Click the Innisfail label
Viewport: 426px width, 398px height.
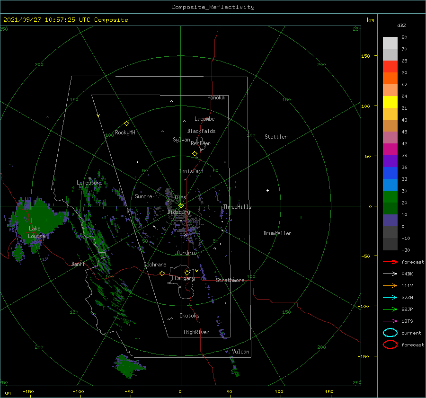(191, 171)
